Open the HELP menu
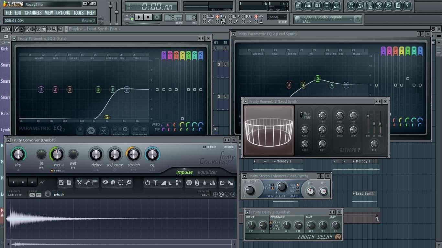The width and height of the screenshot is (442, 248). (x=91, y=13)
